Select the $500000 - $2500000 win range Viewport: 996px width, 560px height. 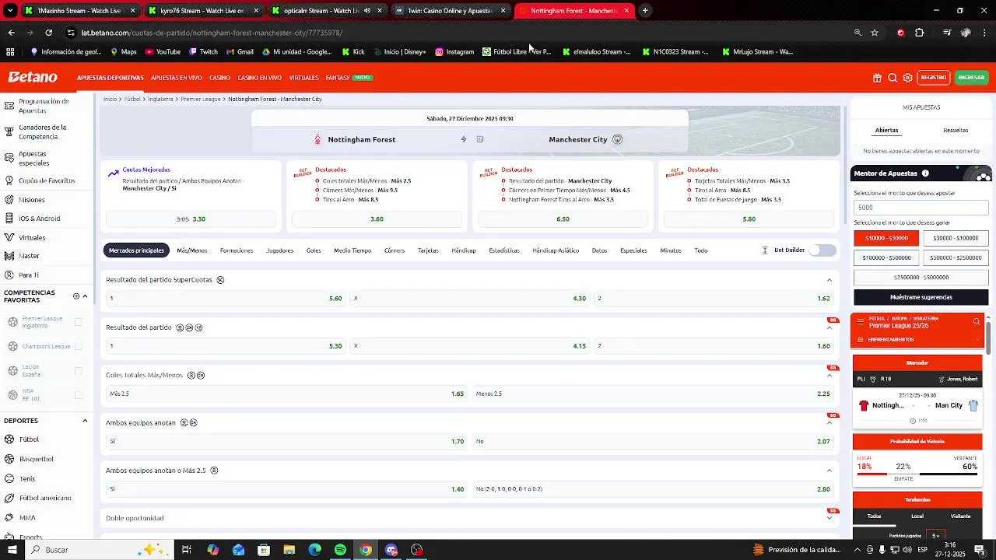(x=956, y=257)
